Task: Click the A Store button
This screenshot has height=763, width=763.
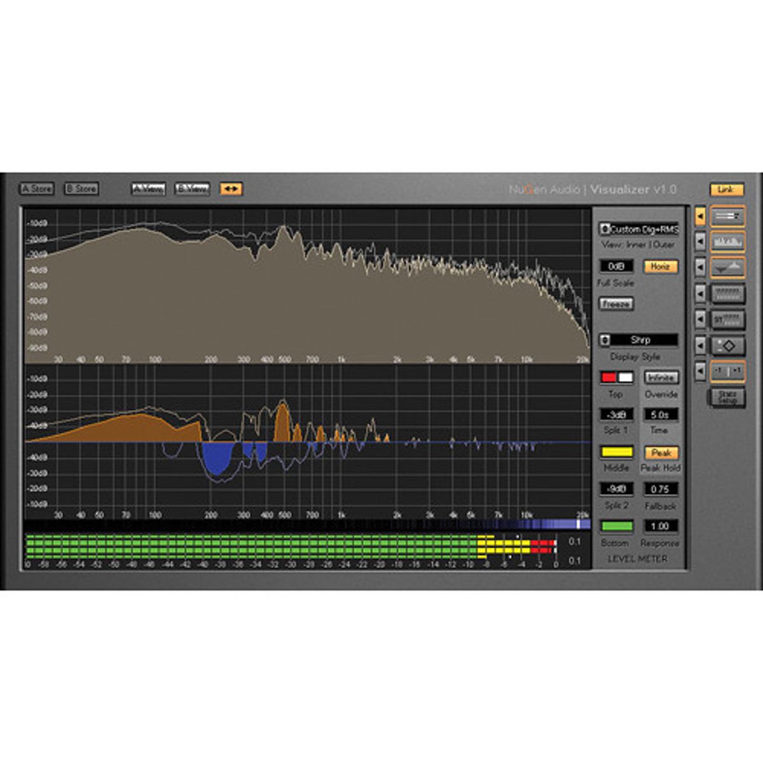Action: [x=37, y=189]
